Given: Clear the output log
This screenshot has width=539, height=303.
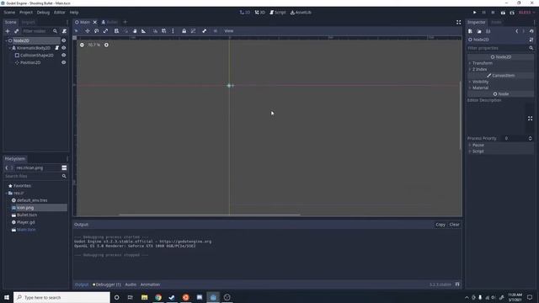Looking at the screenshot, I should point(455,225).
